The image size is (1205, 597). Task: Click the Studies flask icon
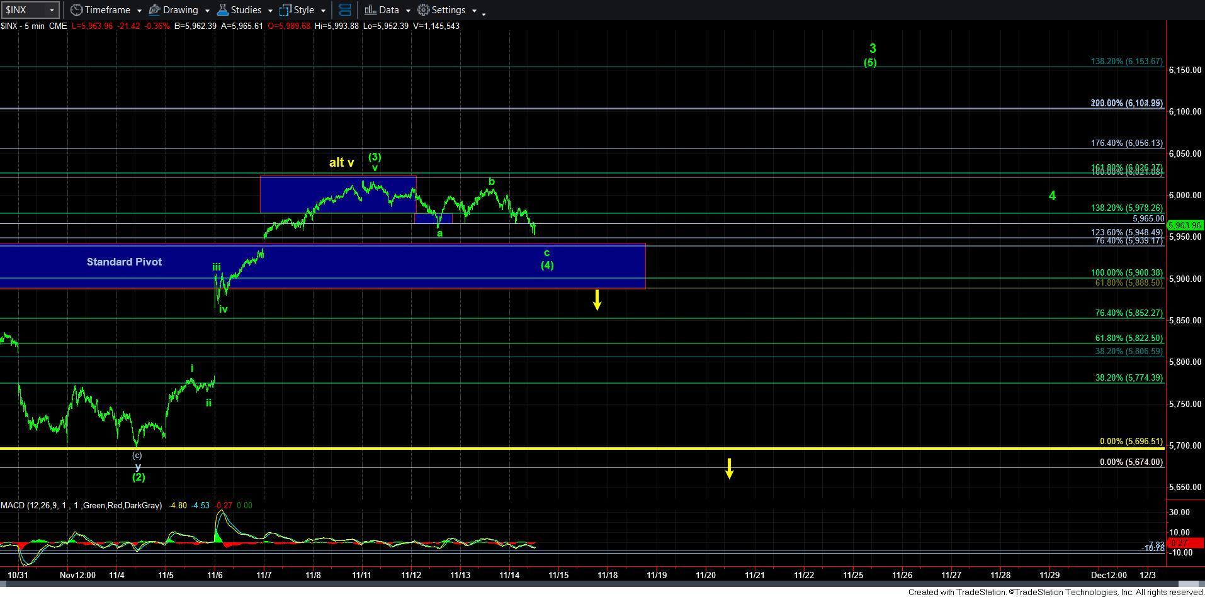(222, 10)
